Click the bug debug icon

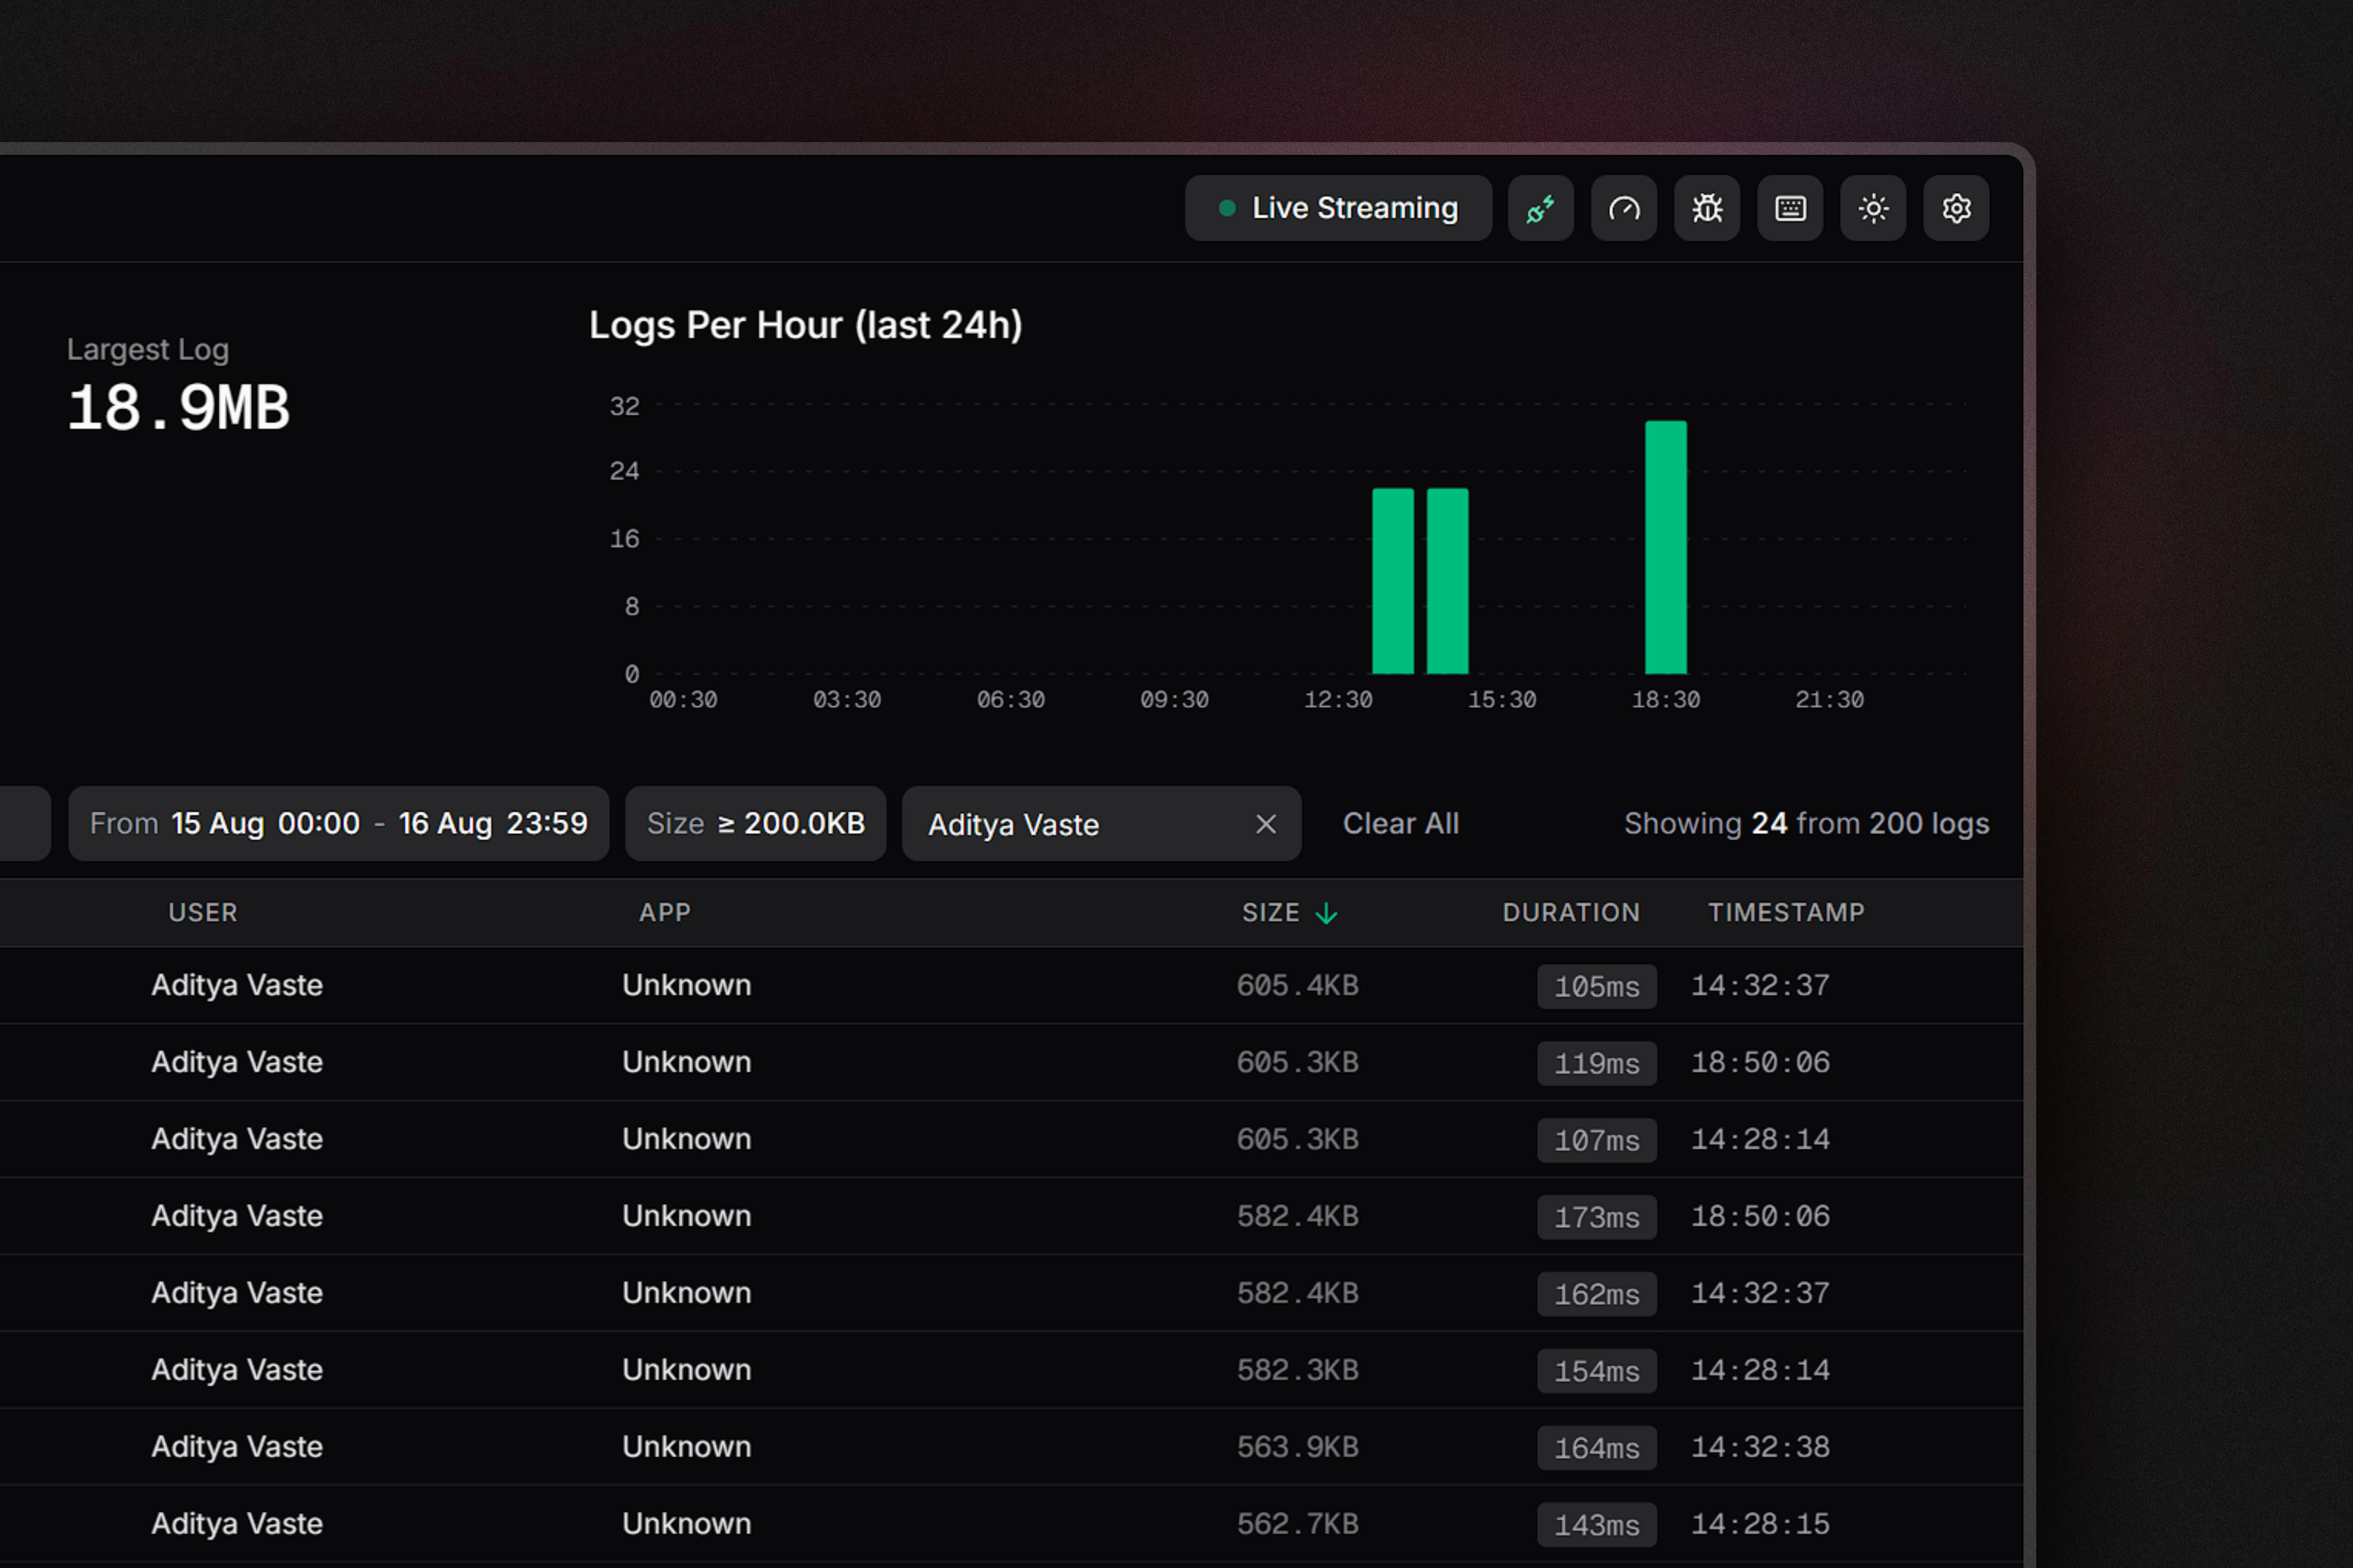pos(1707,208)
